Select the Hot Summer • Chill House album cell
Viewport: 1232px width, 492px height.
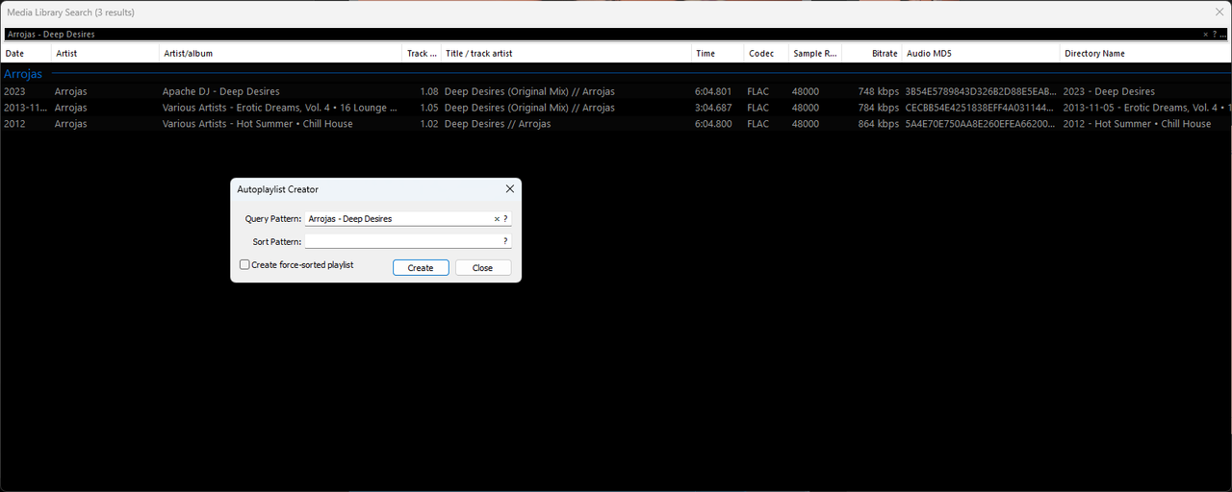point(257,124)
